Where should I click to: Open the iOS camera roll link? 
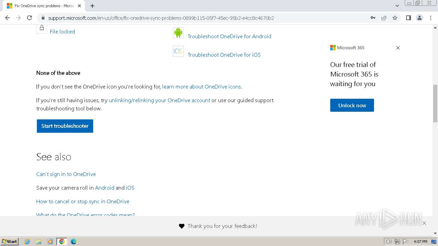130,188
